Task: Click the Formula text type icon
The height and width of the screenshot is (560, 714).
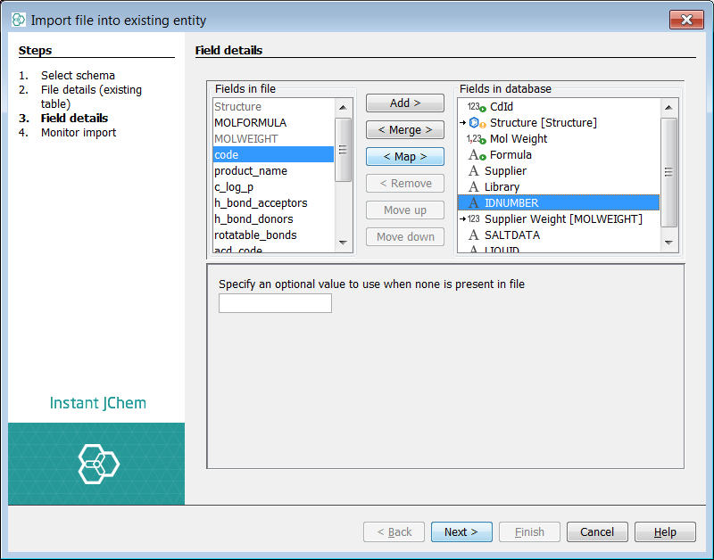Action: point(475,155)
